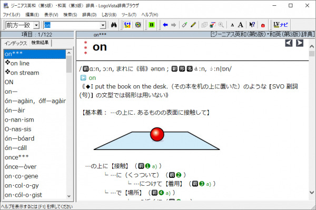Screen dimensions: 316x210
Task: Go to next entry with right arrow
Action: [300, 43]
